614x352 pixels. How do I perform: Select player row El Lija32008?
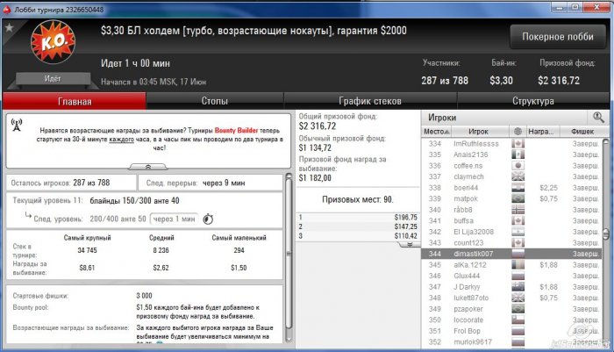511,232
